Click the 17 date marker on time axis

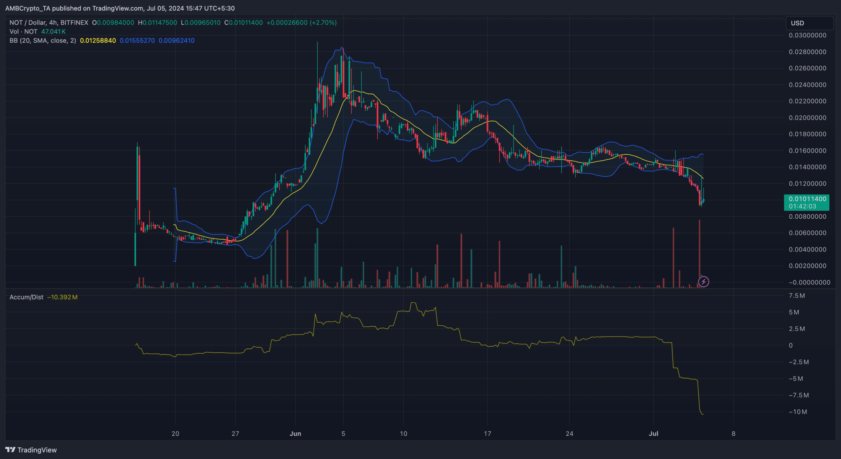[x=488, y=434]
